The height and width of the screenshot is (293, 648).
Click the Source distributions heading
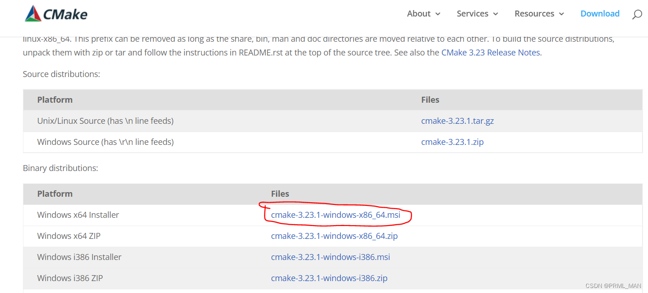click(62, 74)
